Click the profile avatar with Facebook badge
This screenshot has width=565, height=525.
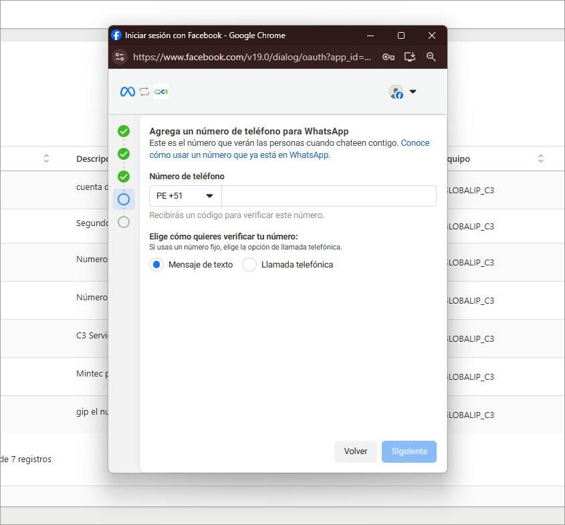(x=397, y=92)
